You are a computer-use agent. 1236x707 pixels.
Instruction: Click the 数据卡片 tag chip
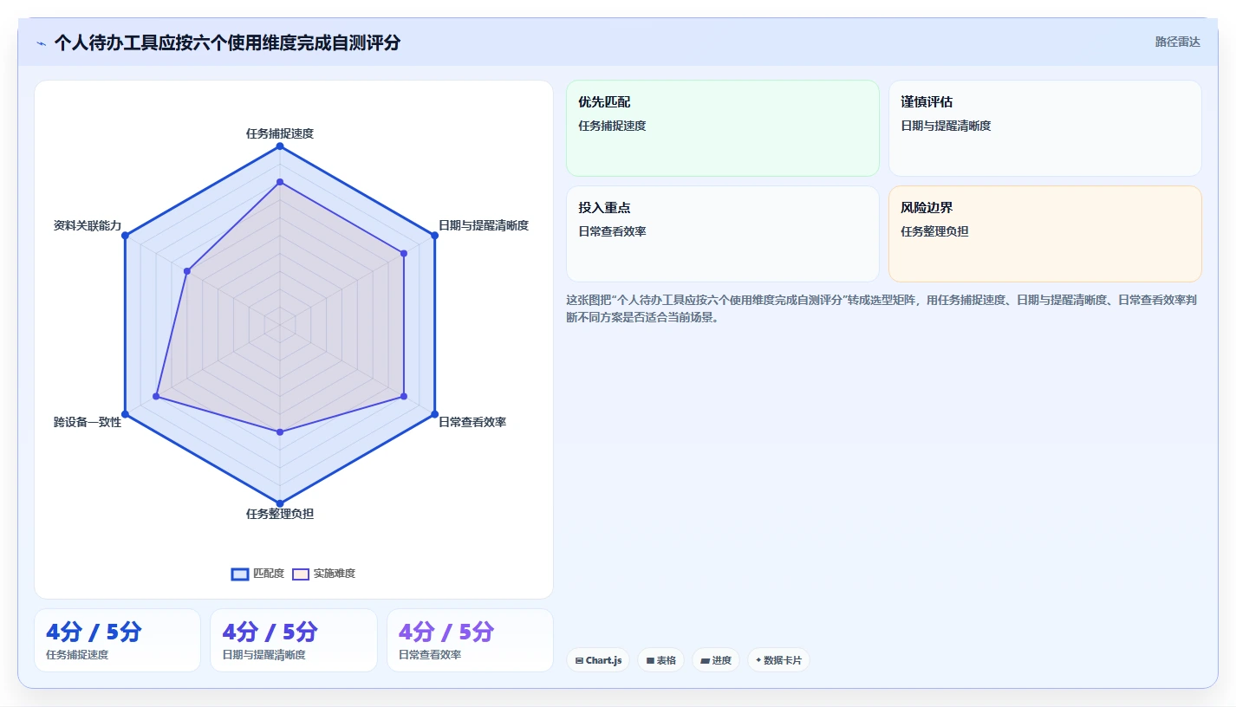pyautogui.click(x=778, y=660)
